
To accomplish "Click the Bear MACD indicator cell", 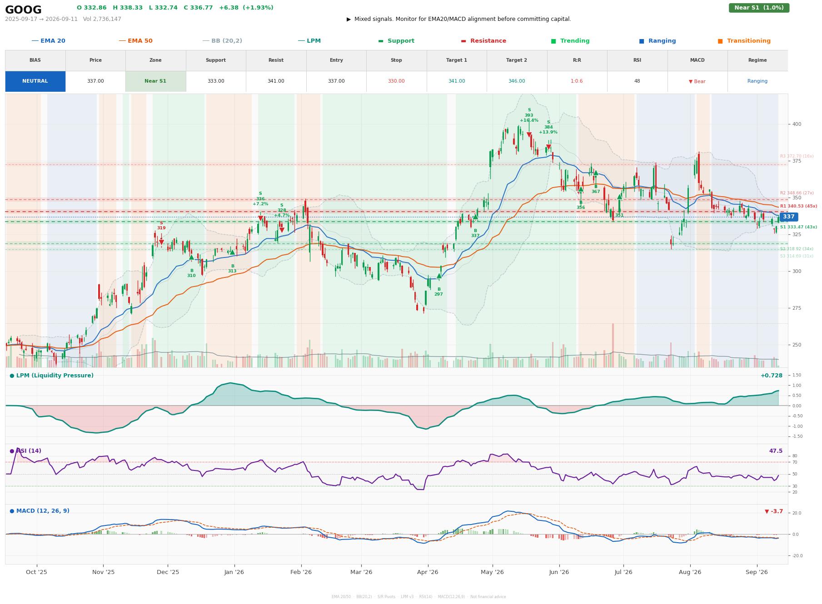I will pos(697,81).
